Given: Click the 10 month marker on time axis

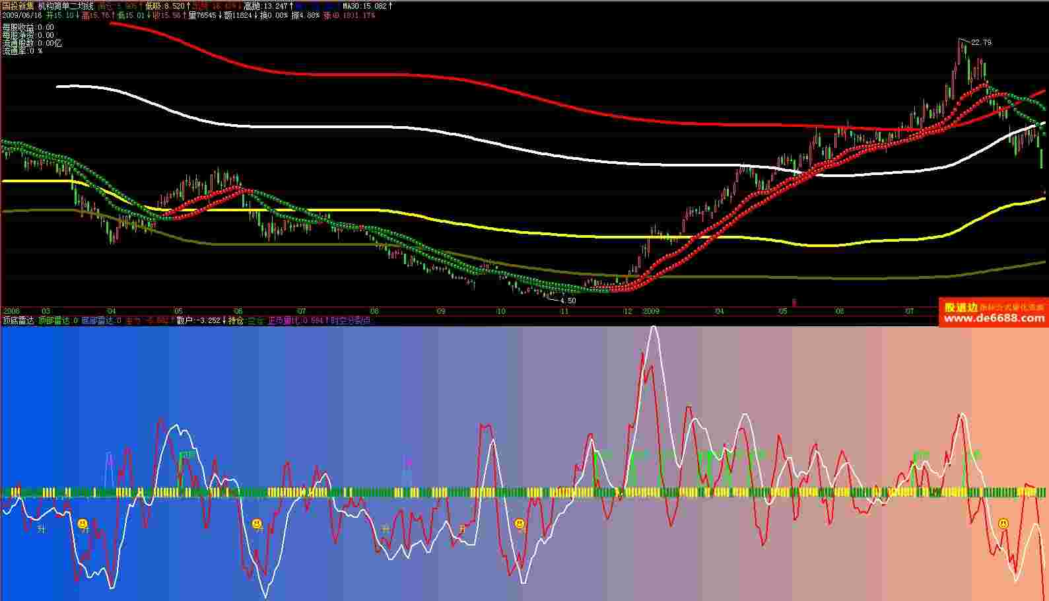Looking at the screenshot, I should [x=501, y=310].
